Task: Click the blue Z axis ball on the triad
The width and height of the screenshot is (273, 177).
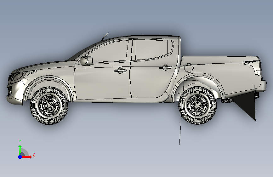Action: pos(20,157)
